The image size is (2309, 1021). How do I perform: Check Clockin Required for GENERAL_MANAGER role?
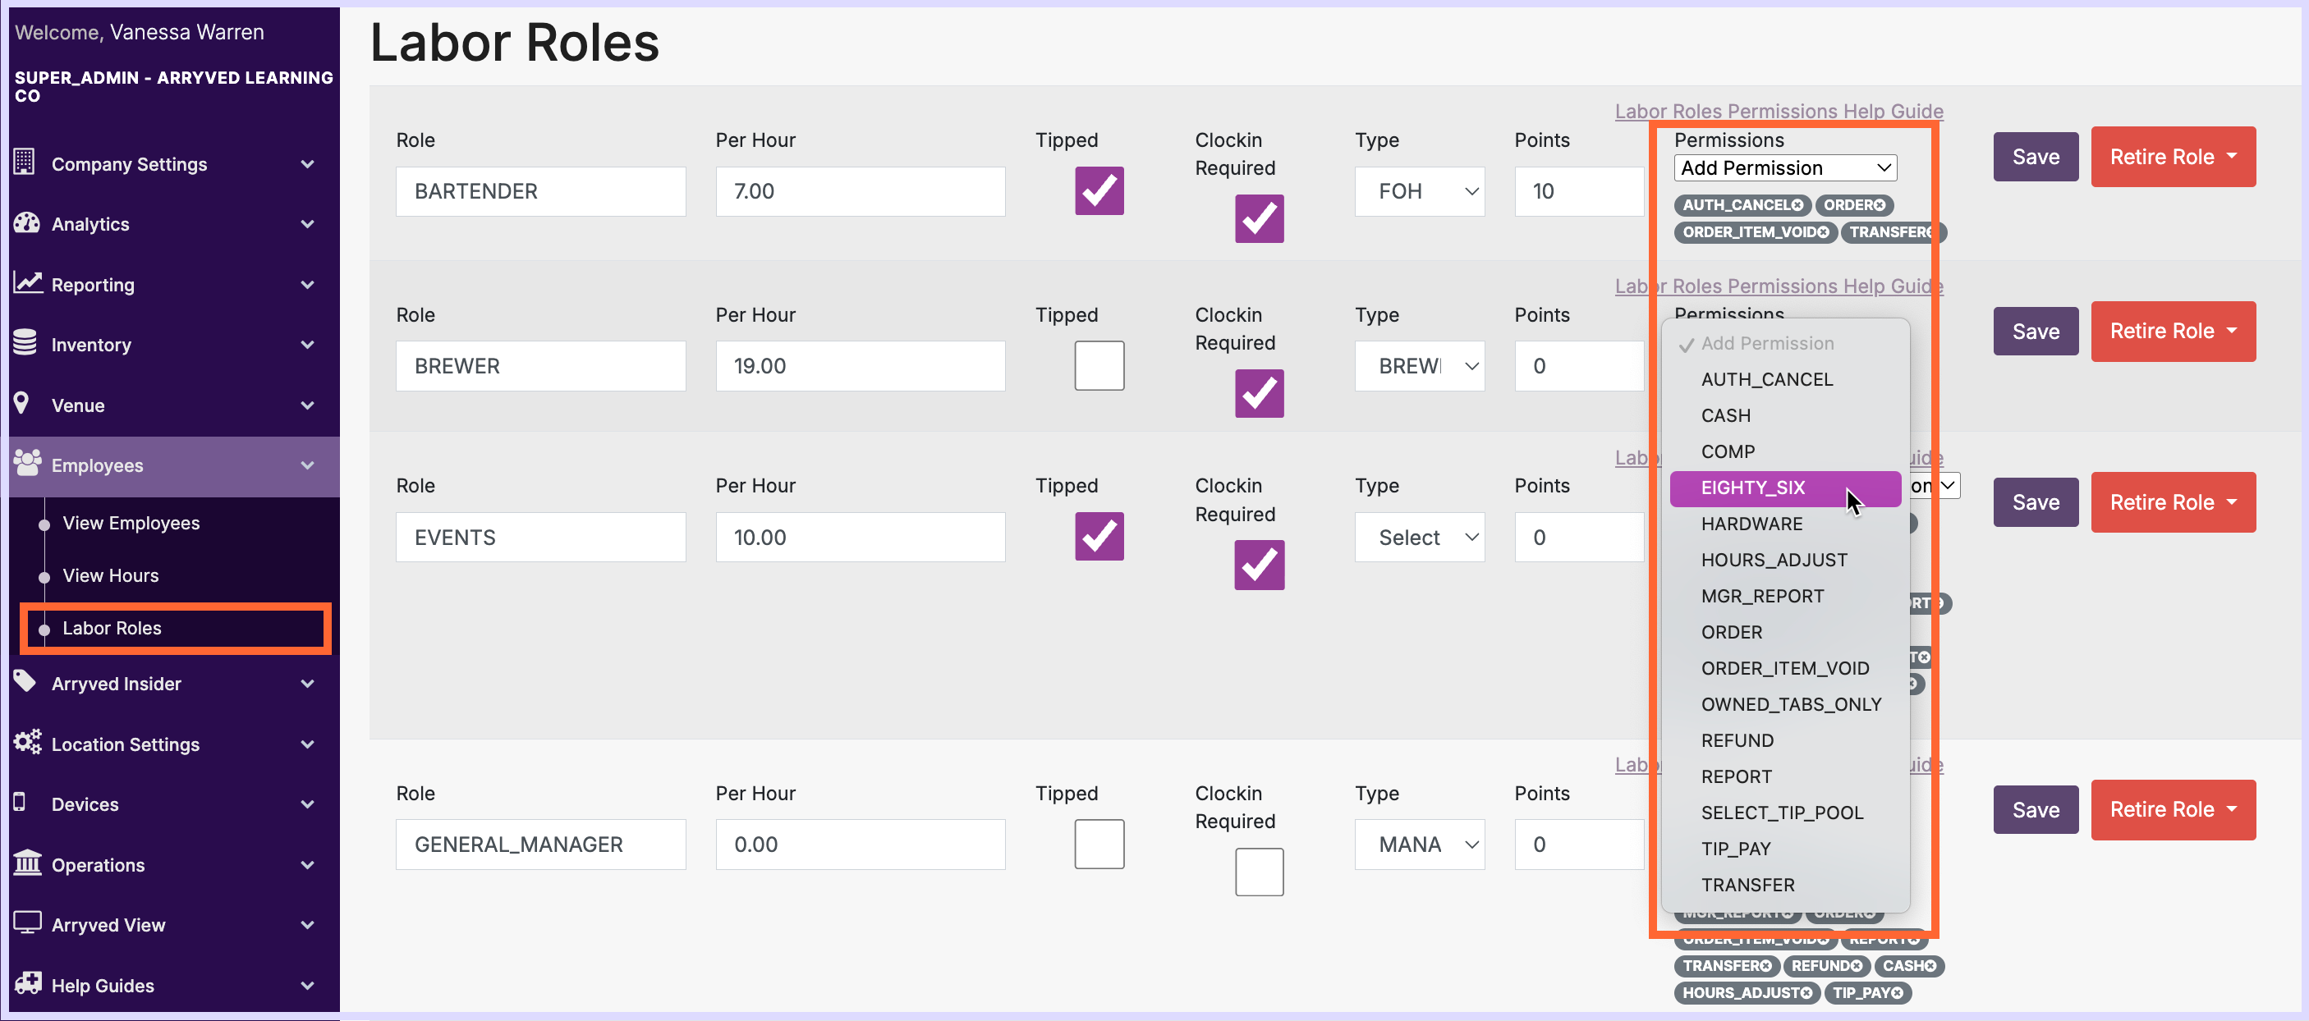[x=1259, y=872]
